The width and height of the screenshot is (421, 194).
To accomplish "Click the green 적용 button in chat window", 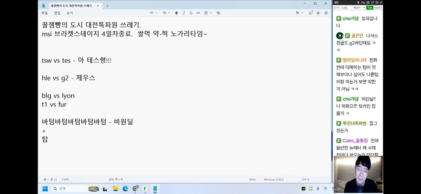I will click(370, 7).
